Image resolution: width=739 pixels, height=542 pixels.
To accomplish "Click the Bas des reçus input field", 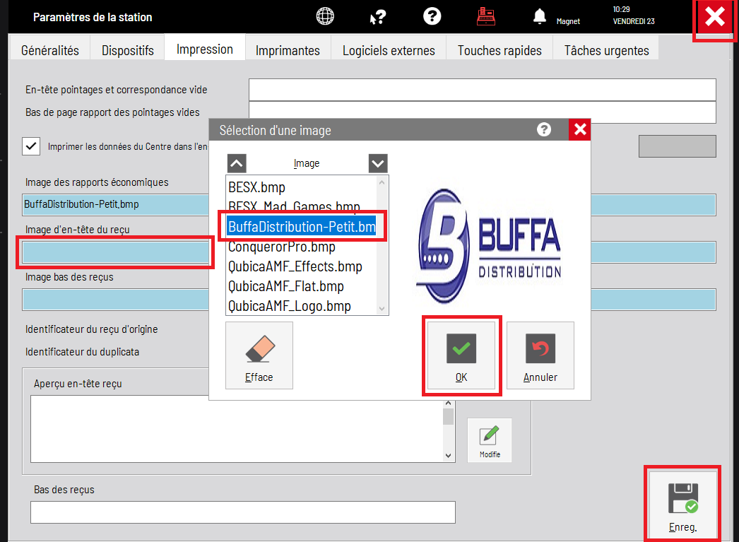I will (243, 512).
